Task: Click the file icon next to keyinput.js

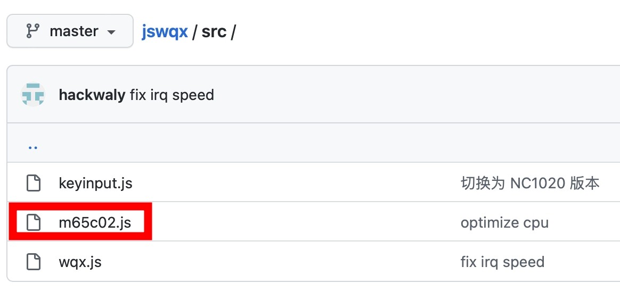Action: pos(34,184)
